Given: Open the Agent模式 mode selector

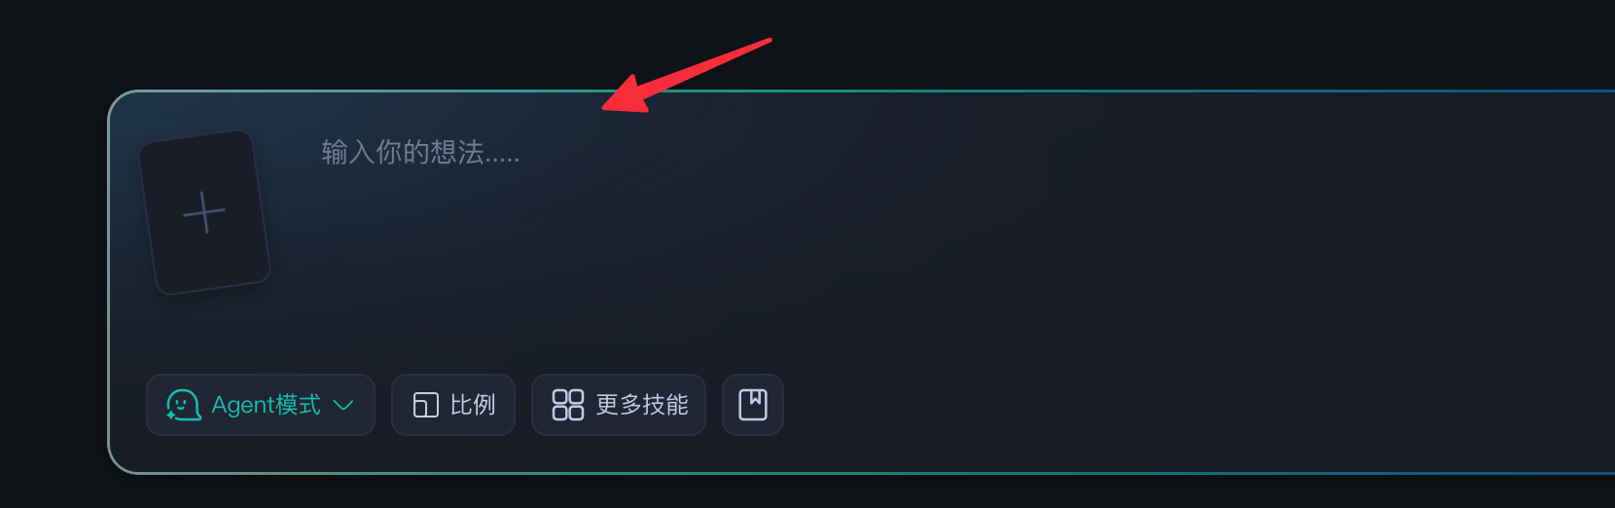Looking at the screenshot, I should pyautogui.click(x=261, y=405).
